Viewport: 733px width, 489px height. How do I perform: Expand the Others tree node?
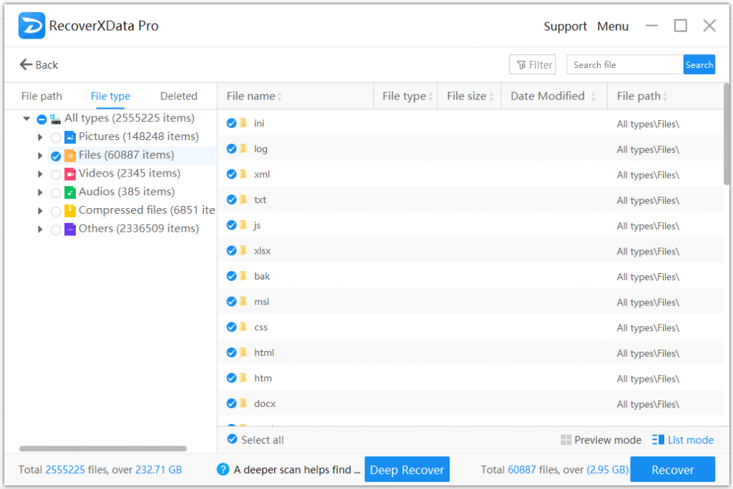(x=40, y=229)
